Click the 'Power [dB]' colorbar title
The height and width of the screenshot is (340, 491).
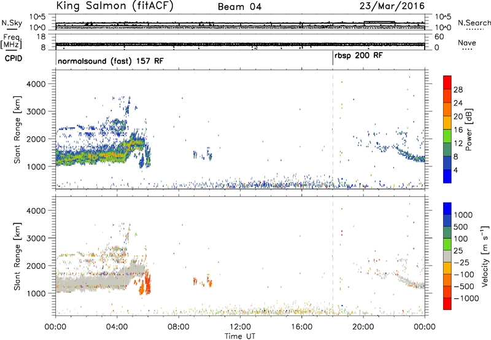coord(468,129)
